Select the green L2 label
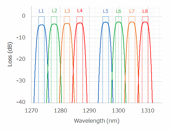The image size is (173, 131). (54, 11)
